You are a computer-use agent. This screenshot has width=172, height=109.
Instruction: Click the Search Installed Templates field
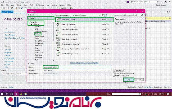click(x=128, y=15)
